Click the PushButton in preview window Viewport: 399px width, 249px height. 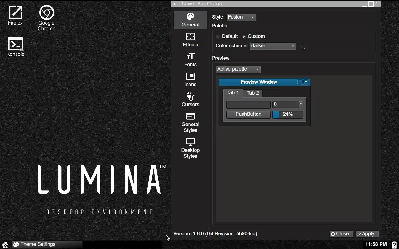tap(248, 114)
